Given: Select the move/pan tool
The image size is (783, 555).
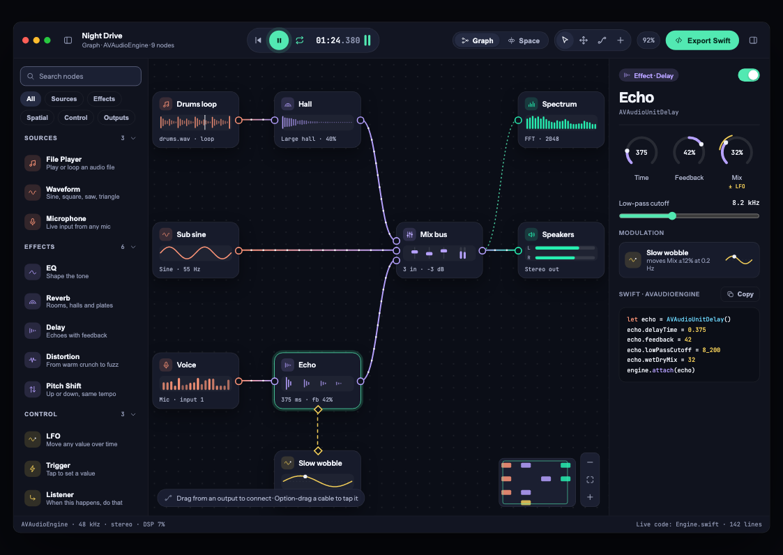Looking at the screenshot, I should pyautogui.click(x=584, y=40).
